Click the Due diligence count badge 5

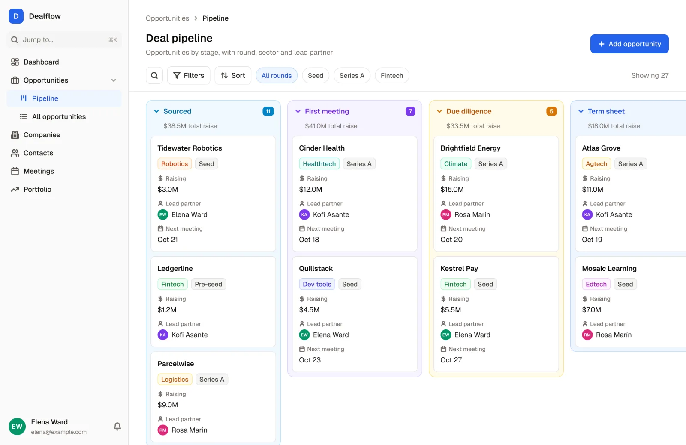click(x=551, y=111)
